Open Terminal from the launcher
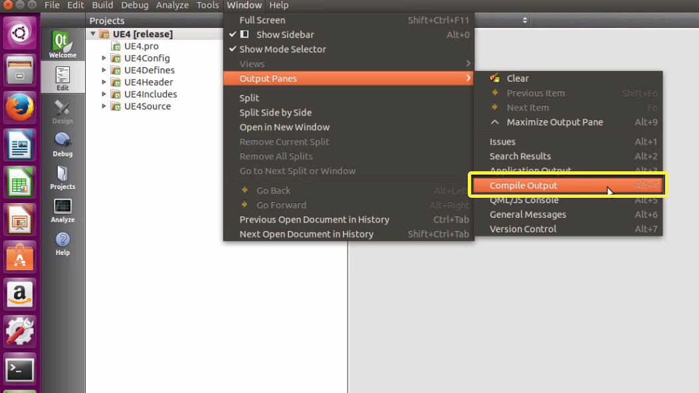 tap(20, 369)
